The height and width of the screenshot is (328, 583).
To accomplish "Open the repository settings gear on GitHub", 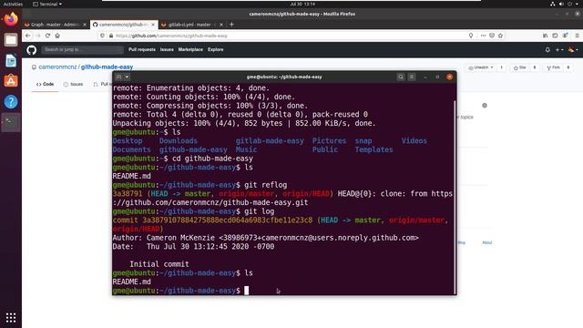I will (485, 106).
